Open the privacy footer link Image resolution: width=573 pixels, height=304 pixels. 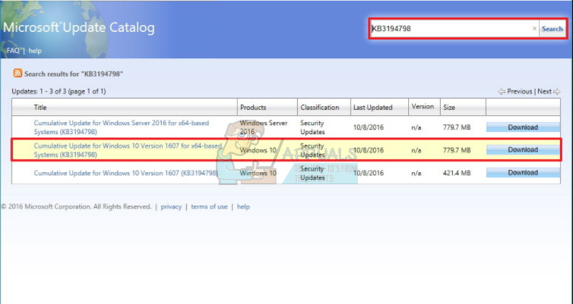pos(171,207)
